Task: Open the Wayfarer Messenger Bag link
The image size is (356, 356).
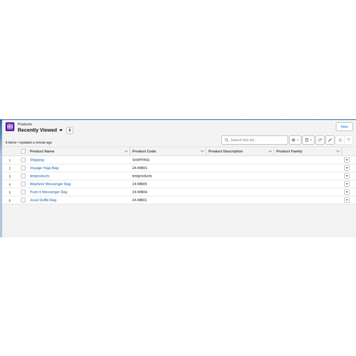Action: coord(50,184)
